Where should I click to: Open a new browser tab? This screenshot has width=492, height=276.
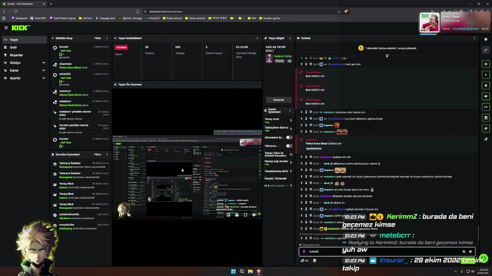pyautogui.click(x=51, y=4)
